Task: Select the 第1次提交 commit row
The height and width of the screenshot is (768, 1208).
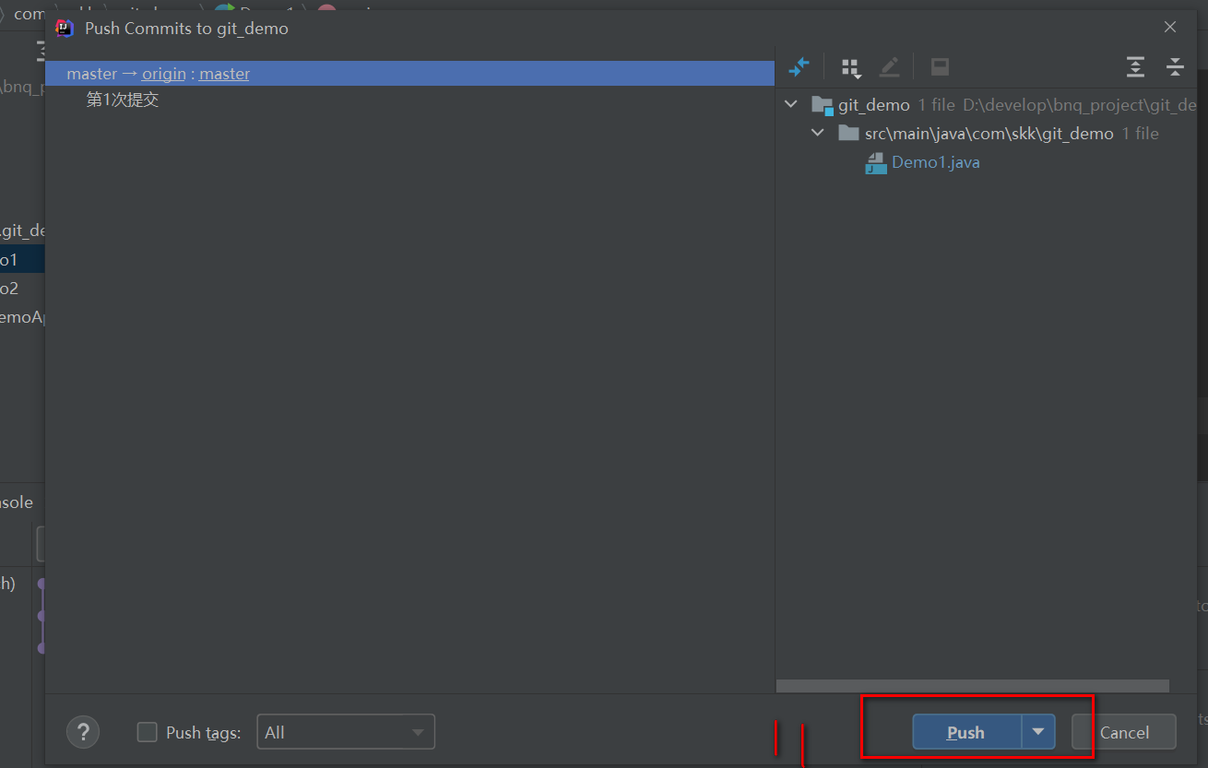Action: coord(409,100)
